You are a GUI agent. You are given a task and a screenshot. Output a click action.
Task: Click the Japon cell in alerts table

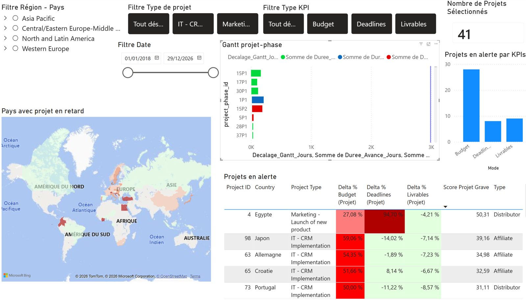click(262, 238)
